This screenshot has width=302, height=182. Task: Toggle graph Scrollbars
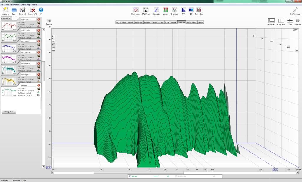tap(271, 22)
